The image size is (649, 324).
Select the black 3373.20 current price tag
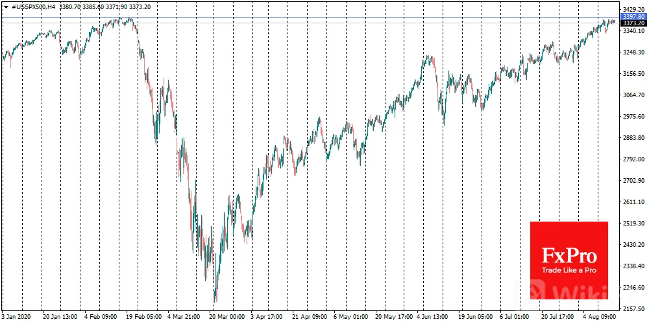point(633,23)
